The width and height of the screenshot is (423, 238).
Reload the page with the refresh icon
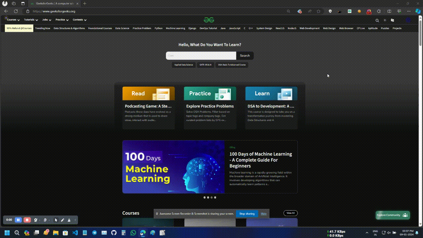(16, 11)
